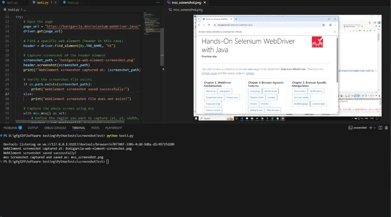The image size is (391, 217).
Task: Open the PORTS panel tab
Action: pos(95,128)
